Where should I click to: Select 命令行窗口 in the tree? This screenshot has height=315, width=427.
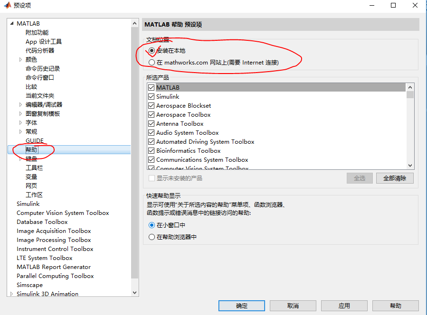pyautogui.click(x=40, y=77)
